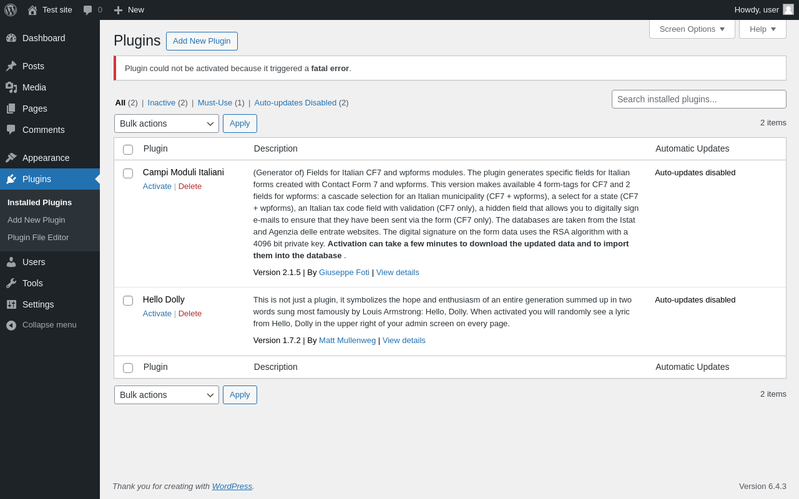Click the Collapse menu arrow icon
The width and height of the screenshot is (799, 499).
[x=11, y=325]
